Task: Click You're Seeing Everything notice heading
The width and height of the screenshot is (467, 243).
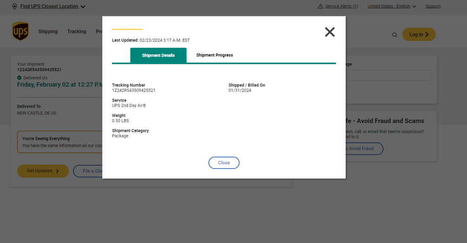Action: pyautogui.click(x=46, y=138)
